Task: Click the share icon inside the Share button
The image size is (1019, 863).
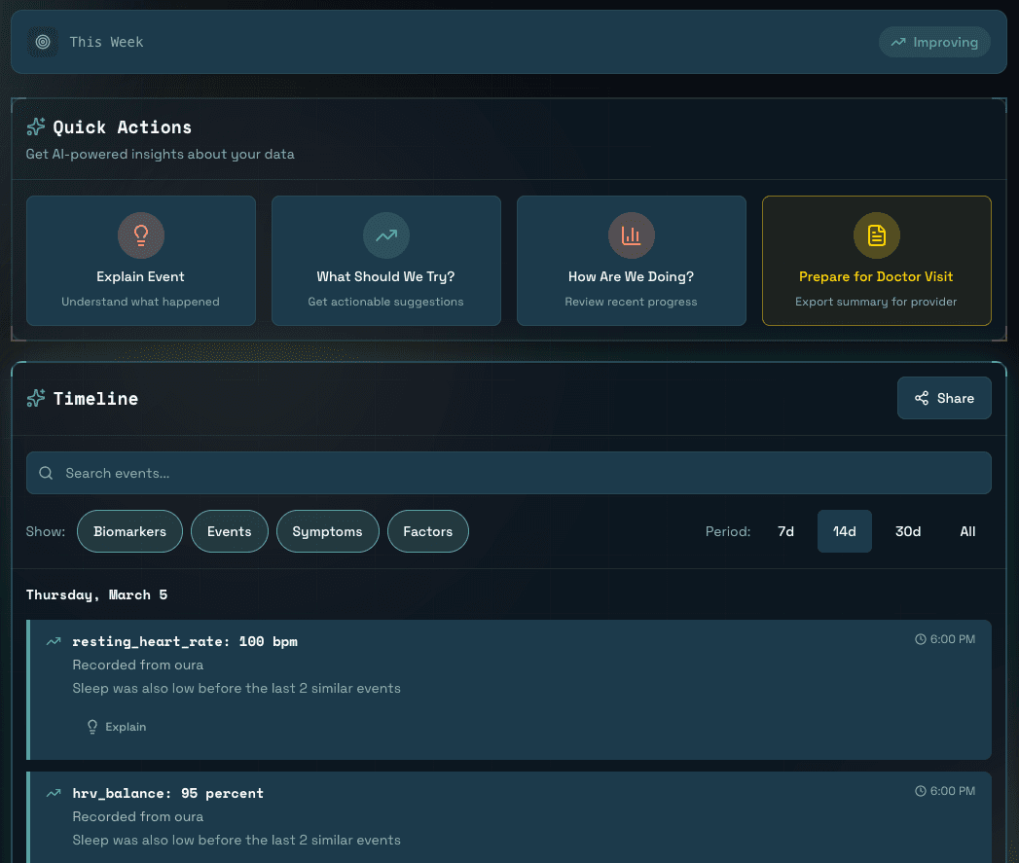Action: point(922,398)
